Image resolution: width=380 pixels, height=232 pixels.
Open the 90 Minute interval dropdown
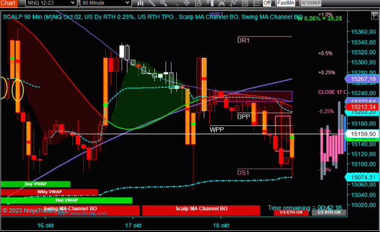pyautogui.click(x=106, y=3)
